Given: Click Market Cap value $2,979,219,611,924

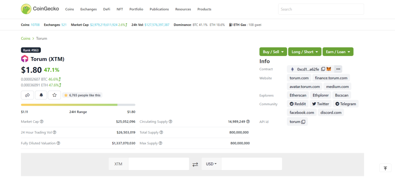Looking at the screenshot, I should [104, 25].
